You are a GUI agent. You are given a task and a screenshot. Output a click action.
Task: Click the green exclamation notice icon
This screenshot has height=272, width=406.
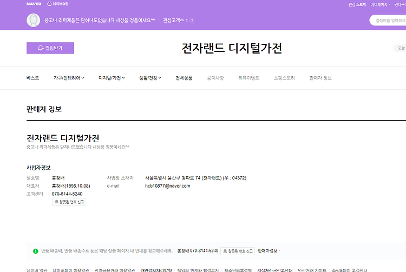tap(36, 251)
